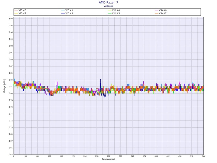
Task: Click the VID #2 legend entry
Action: click(x=20, y=13)
